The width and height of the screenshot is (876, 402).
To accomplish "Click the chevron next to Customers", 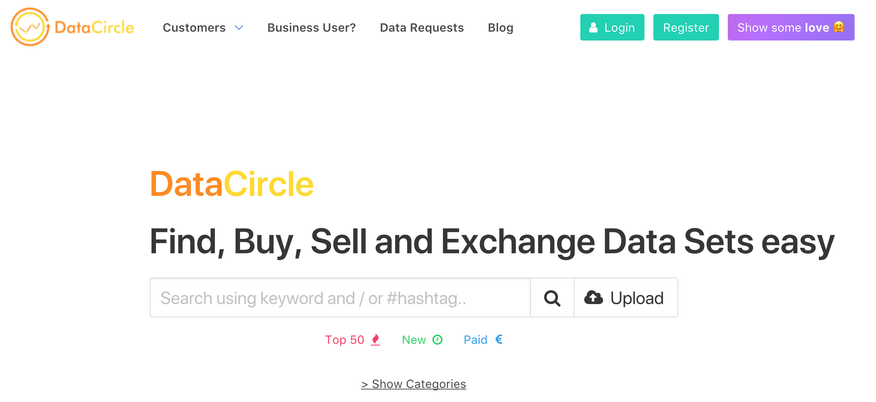I will click(x=239, y=28).
